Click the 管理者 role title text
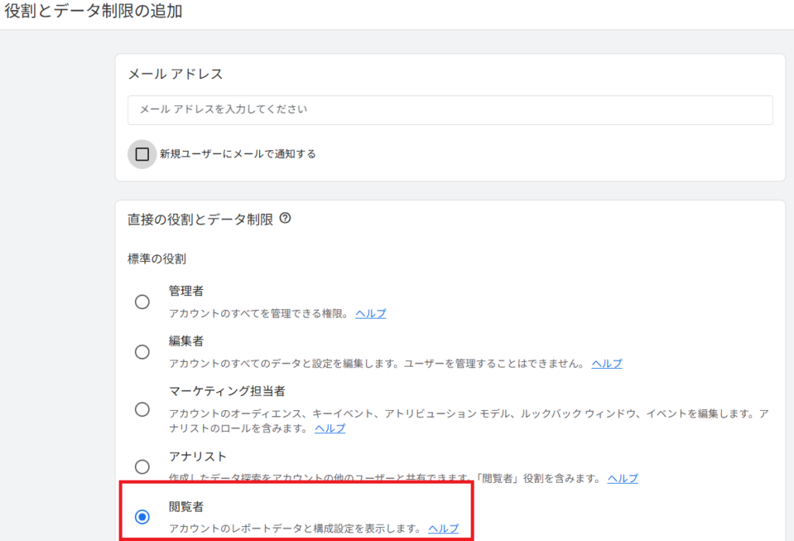The image size is (794, 541). click(x=186, y=291)
